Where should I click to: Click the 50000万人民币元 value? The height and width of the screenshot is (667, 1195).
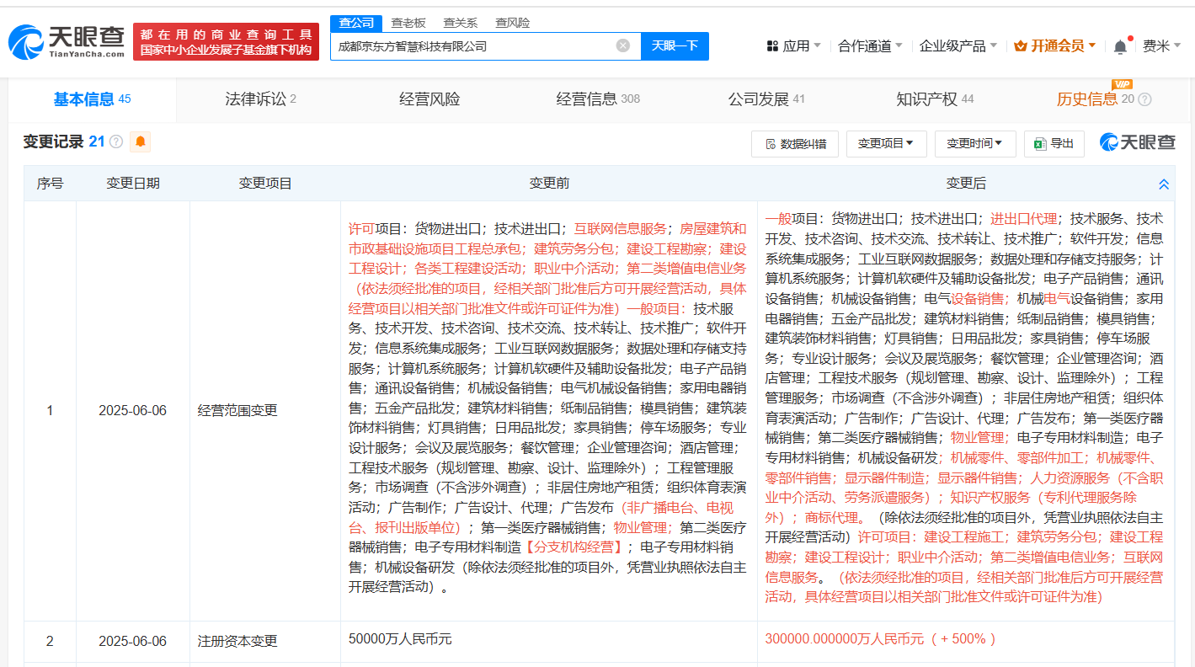point(400,639)
